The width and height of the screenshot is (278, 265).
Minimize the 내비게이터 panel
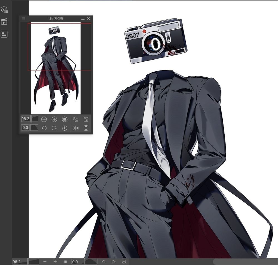tap(83, 19)
